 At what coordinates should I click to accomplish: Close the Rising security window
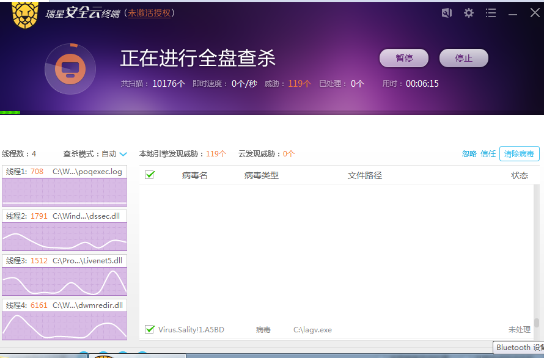click(535, 13)
